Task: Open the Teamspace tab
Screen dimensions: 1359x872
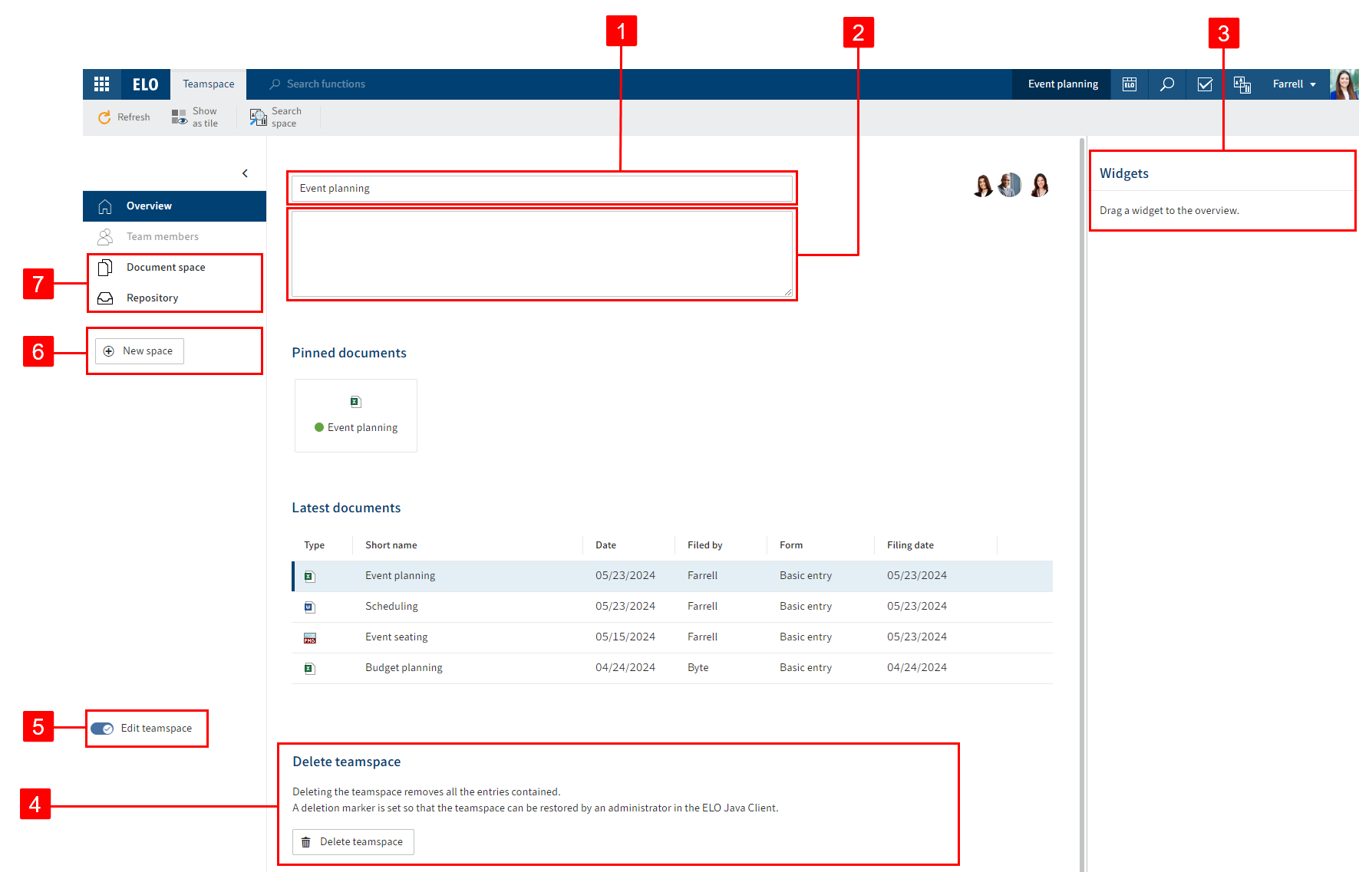Action: pyautogui.click(x=209, y=84)
